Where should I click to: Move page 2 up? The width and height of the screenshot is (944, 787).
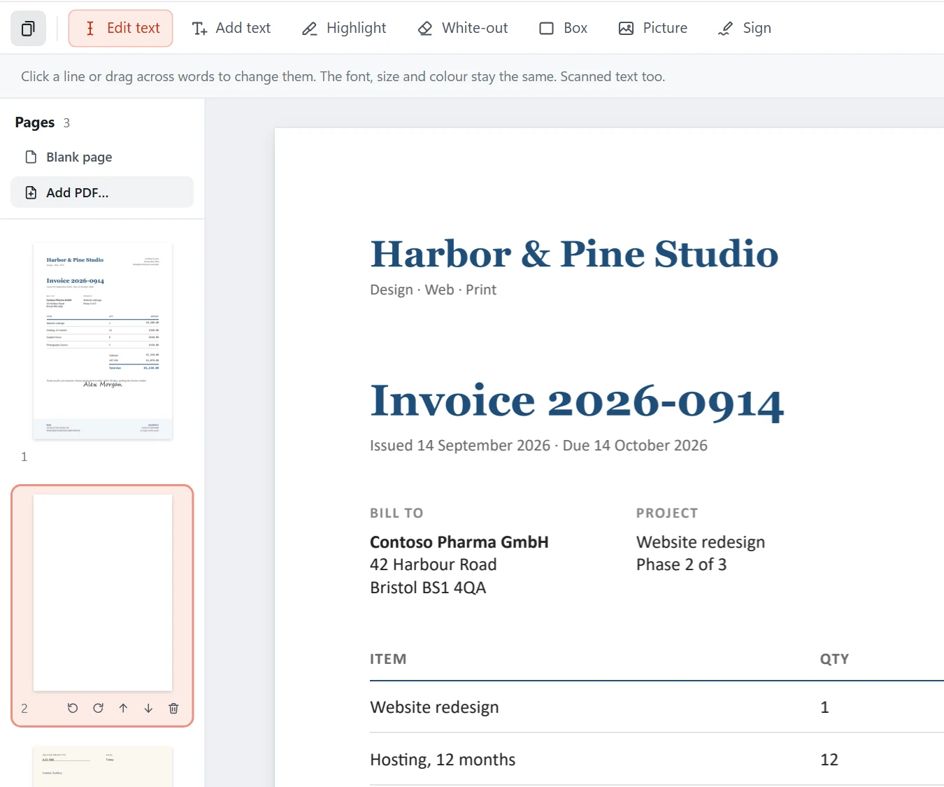[123, 708]
